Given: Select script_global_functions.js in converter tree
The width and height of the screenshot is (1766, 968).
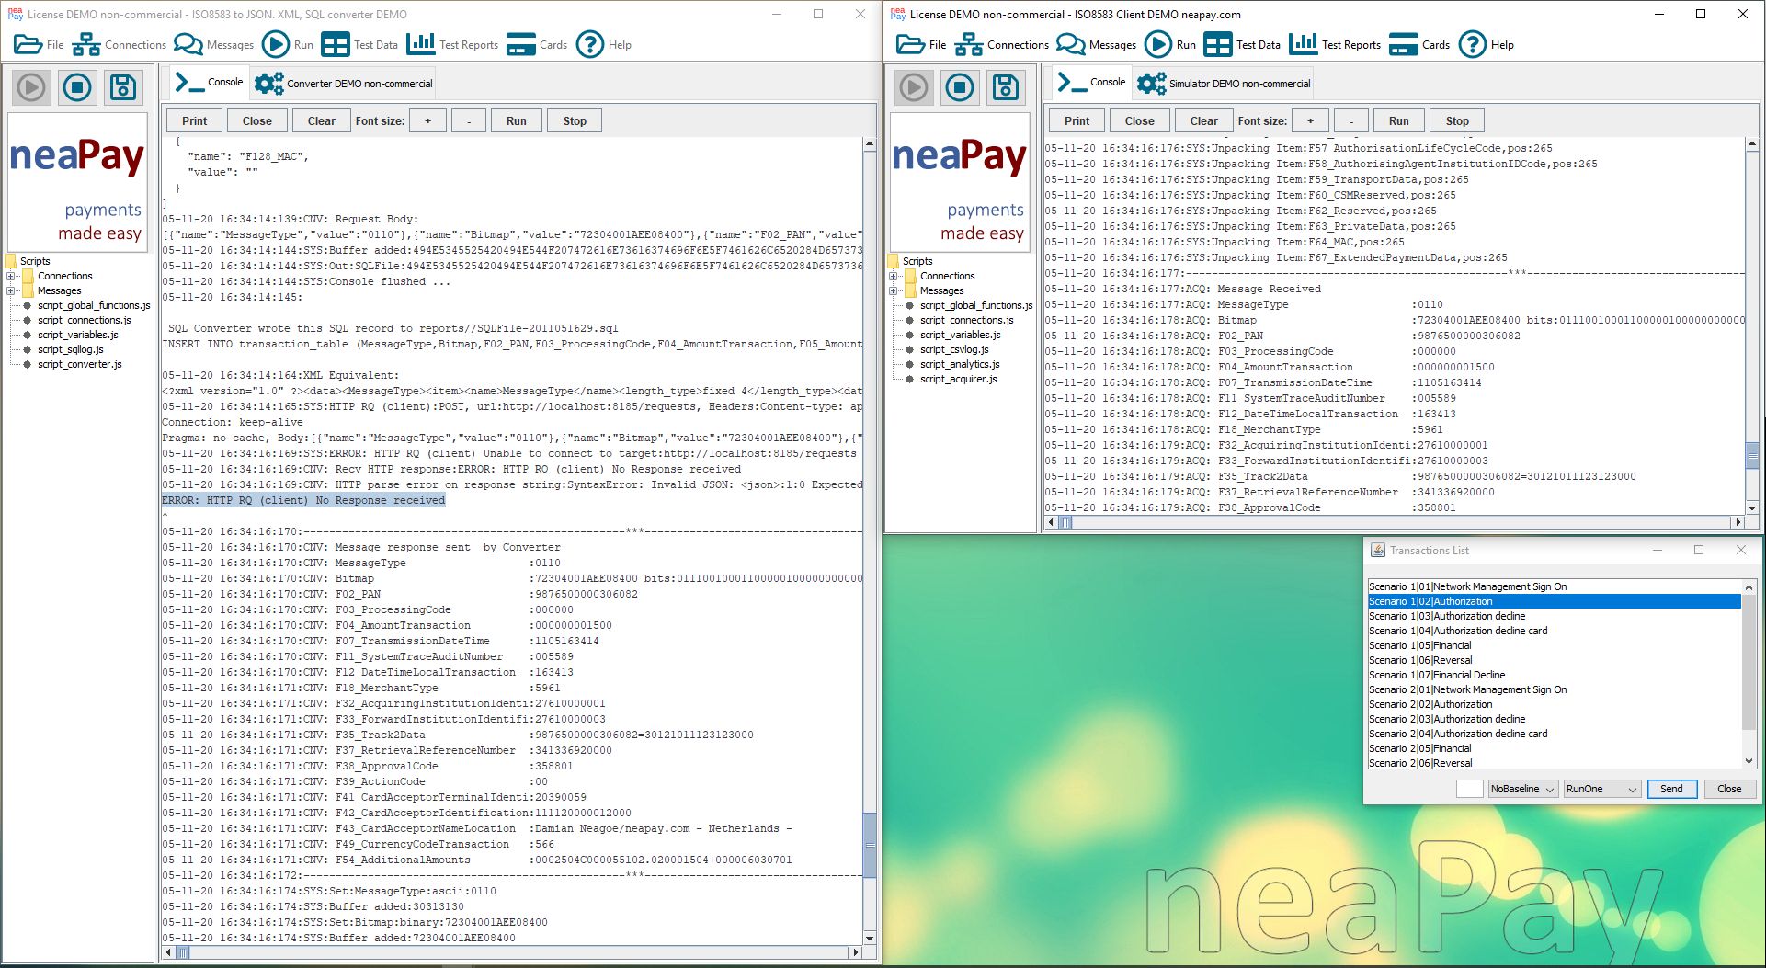Looking at the screenshot, I should click(x=94, y=305).
